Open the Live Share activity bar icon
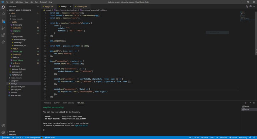Screen dimensions: 257x139 click(3, 42)
